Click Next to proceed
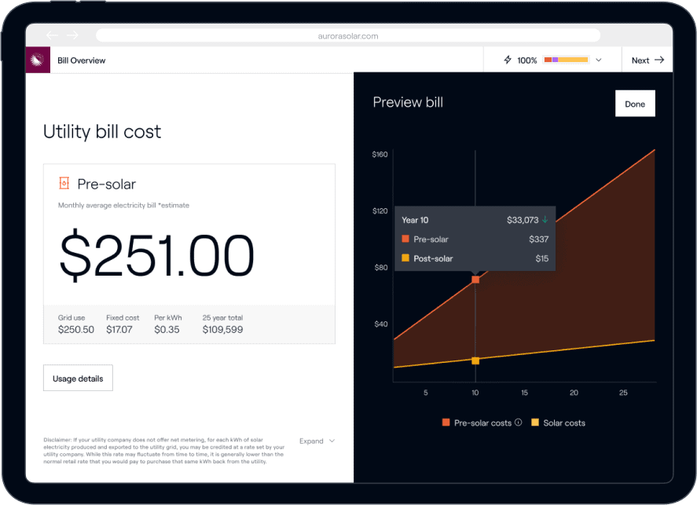The width and height of the screenshot is (697, 505). (647, 60)
